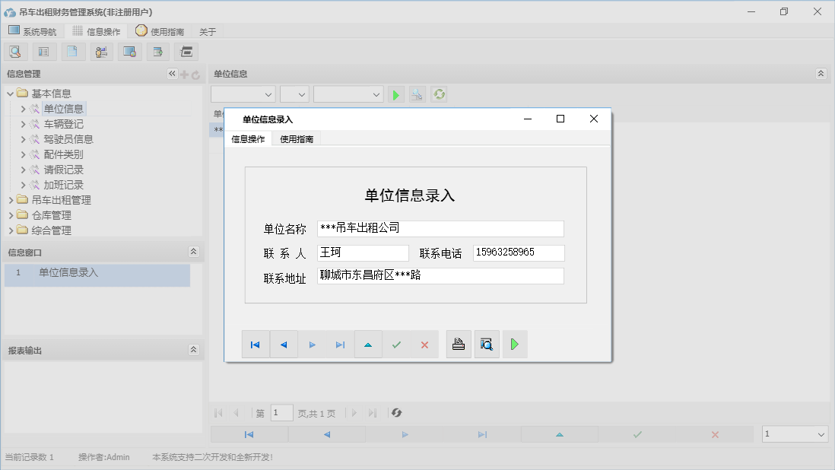Click inside the 联系电话 phone number field
Image resolution: width=835 pixels, height=470 pixels.
click(518, 252)
